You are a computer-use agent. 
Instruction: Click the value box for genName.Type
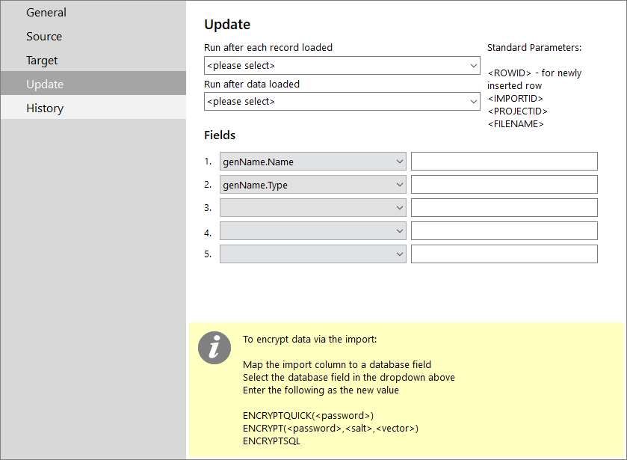pos(504,185)
